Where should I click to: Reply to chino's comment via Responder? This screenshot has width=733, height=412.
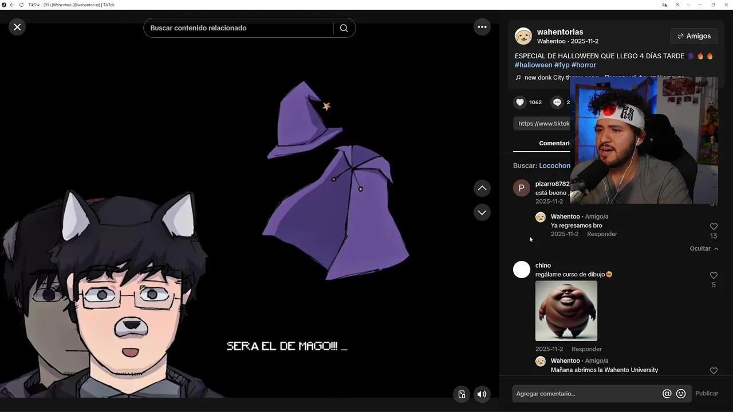point(586,349)
